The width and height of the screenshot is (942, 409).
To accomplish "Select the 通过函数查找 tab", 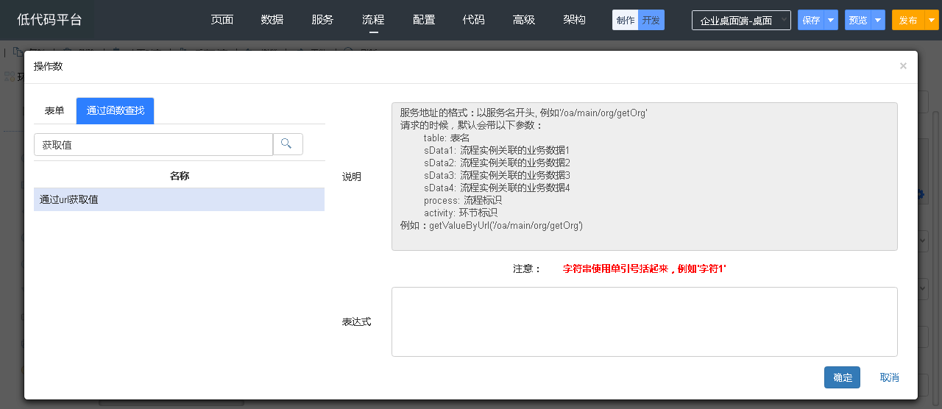I will [115, 110].
